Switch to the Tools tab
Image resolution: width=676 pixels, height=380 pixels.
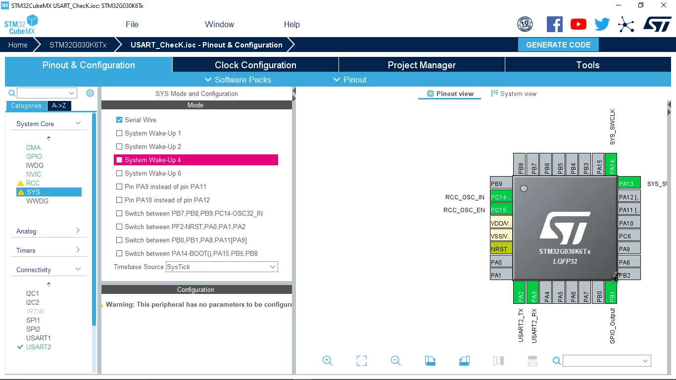[588, 65]
